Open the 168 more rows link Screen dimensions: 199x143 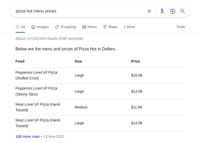pyautogui.click(x=27, y=137)
